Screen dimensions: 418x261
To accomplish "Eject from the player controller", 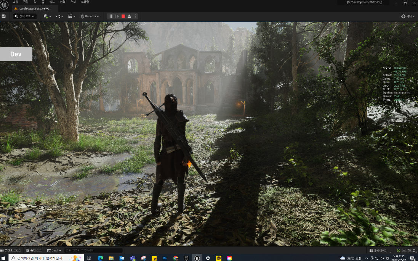I will [x=129, y=16].
